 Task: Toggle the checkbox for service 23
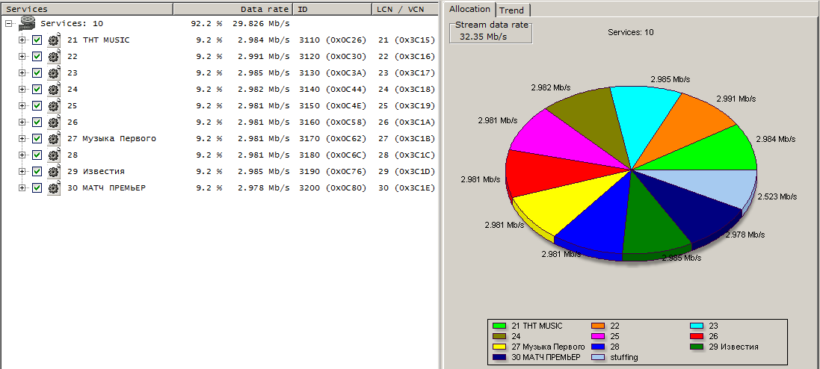click(37, 72)
